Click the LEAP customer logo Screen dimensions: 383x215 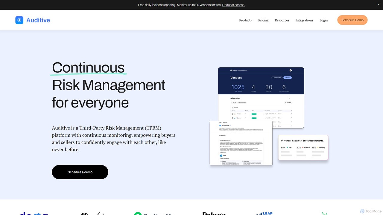point(265,213)
